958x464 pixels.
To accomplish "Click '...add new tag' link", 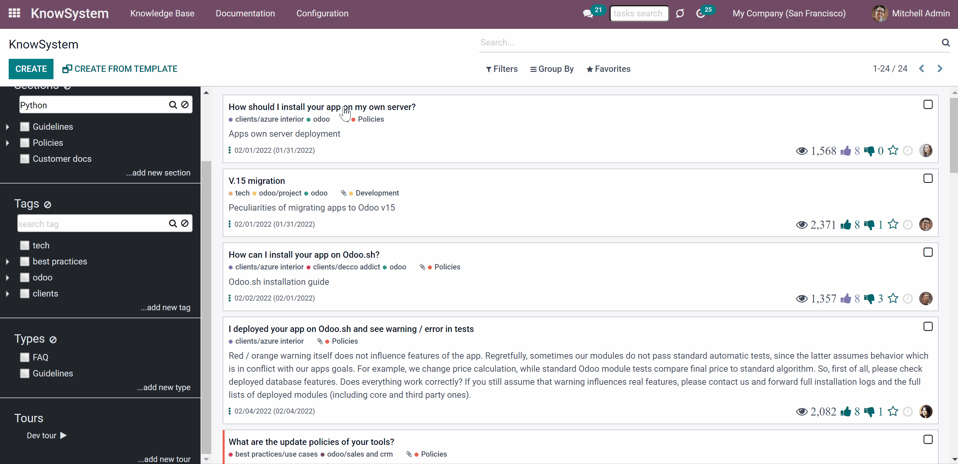I will point(165,308).
